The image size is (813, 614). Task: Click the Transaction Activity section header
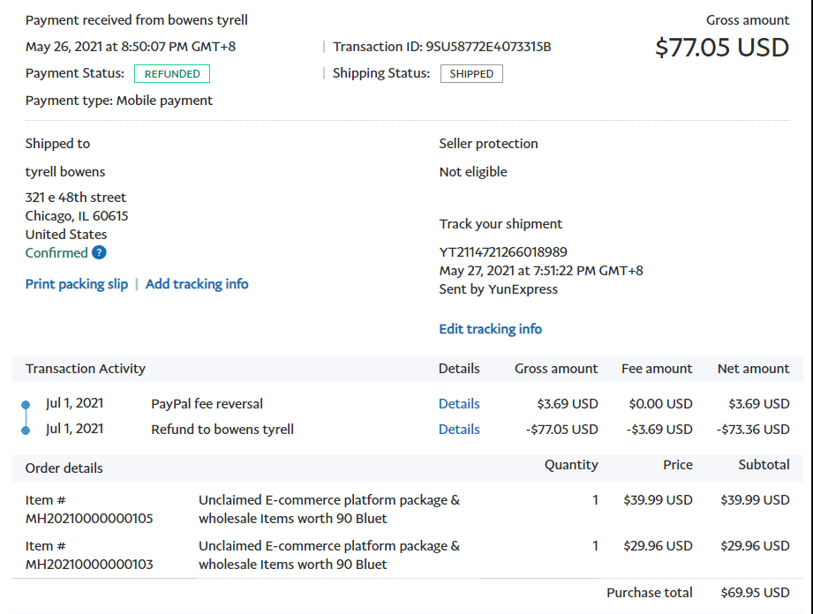[86, 369]
